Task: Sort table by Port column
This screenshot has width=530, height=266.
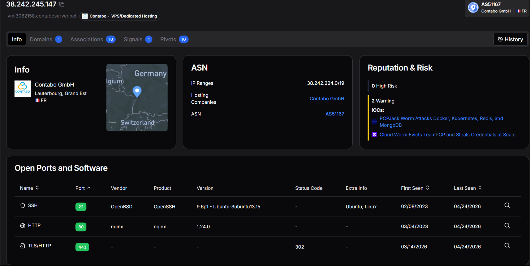Action: [83, 188]
